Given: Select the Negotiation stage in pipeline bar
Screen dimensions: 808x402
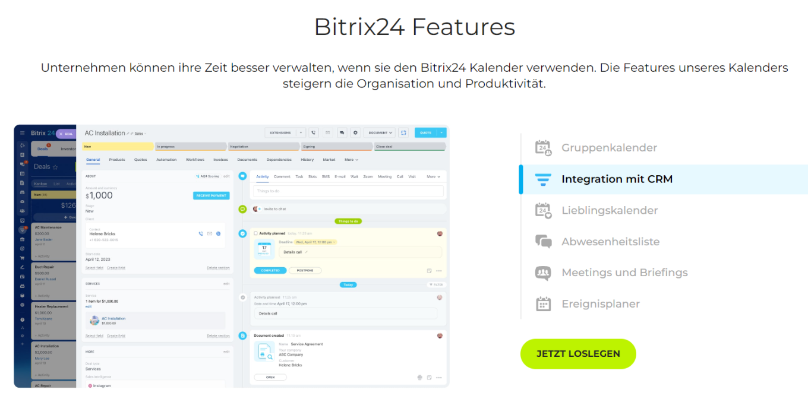Looking at the screenshot, I should (263, 146).
